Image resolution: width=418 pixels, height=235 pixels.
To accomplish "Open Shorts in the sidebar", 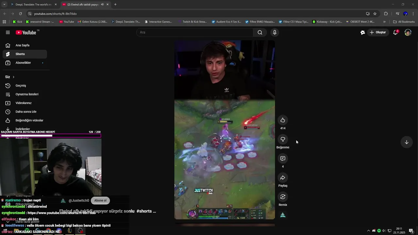I will coord(25,54).
